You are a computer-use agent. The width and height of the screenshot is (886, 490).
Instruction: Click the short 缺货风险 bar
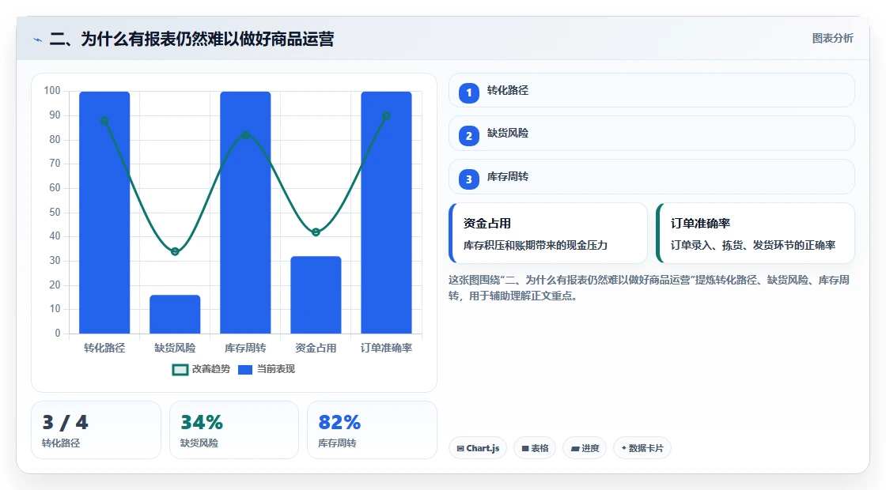(175, 315)
